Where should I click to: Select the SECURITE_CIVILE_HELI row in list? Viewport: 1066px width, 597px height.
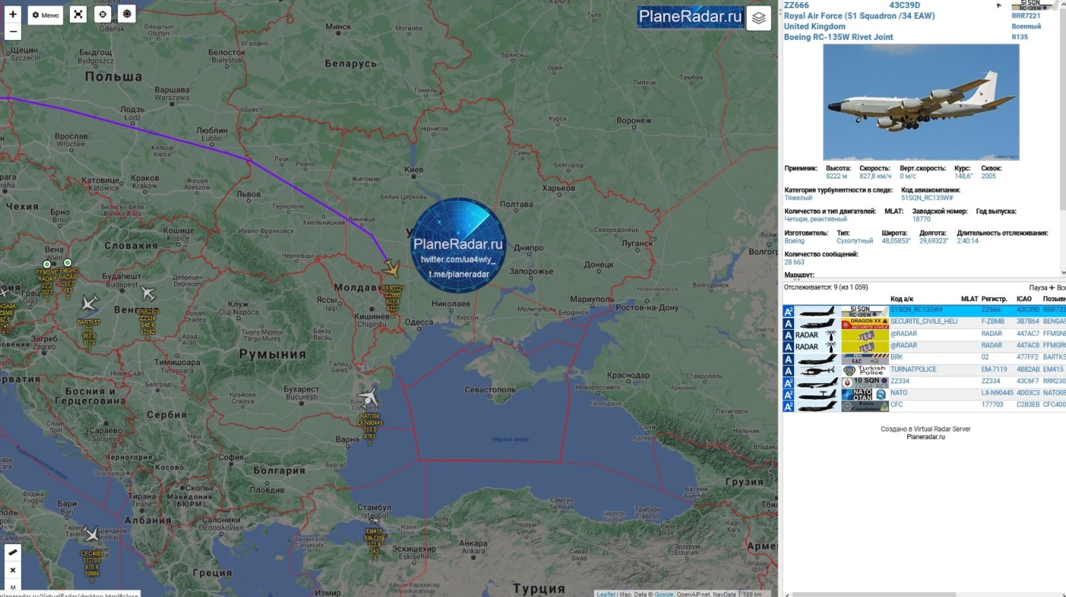click(924, 322)
